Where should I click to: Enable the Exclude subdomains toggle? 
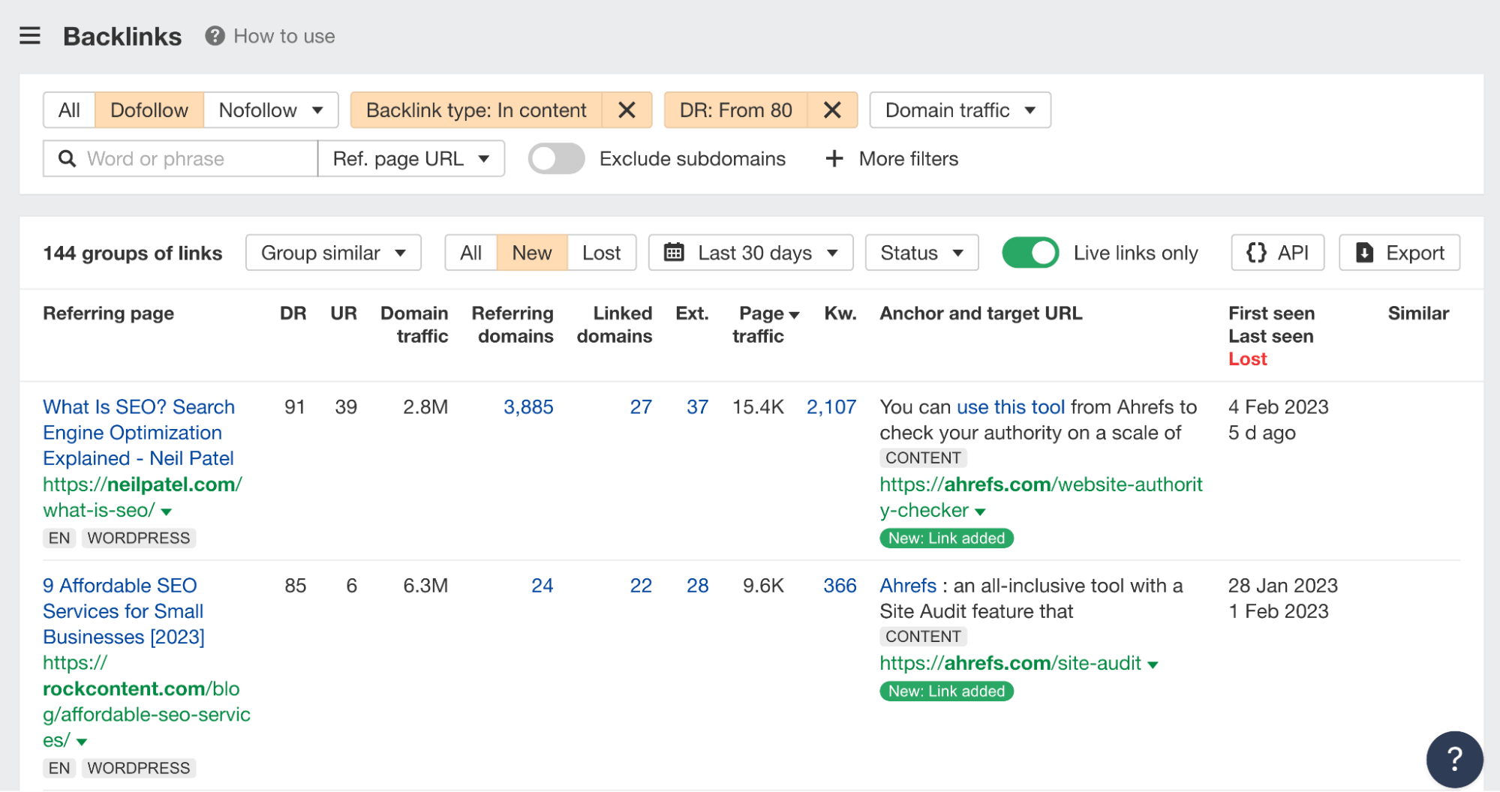coord(555,158)
